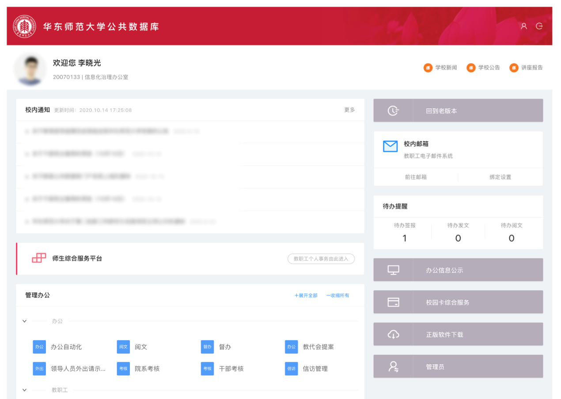Viewport: 561px width, 399px height.
Task: Click the user avatar photo
Action: 30,69
